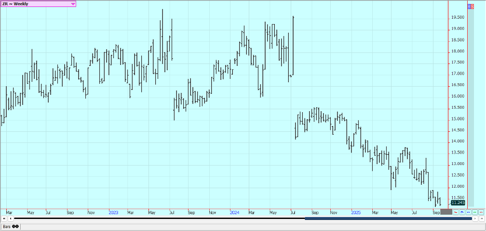
Task: Click the red dash icon at far right
Action: click(x=481, y=212)
